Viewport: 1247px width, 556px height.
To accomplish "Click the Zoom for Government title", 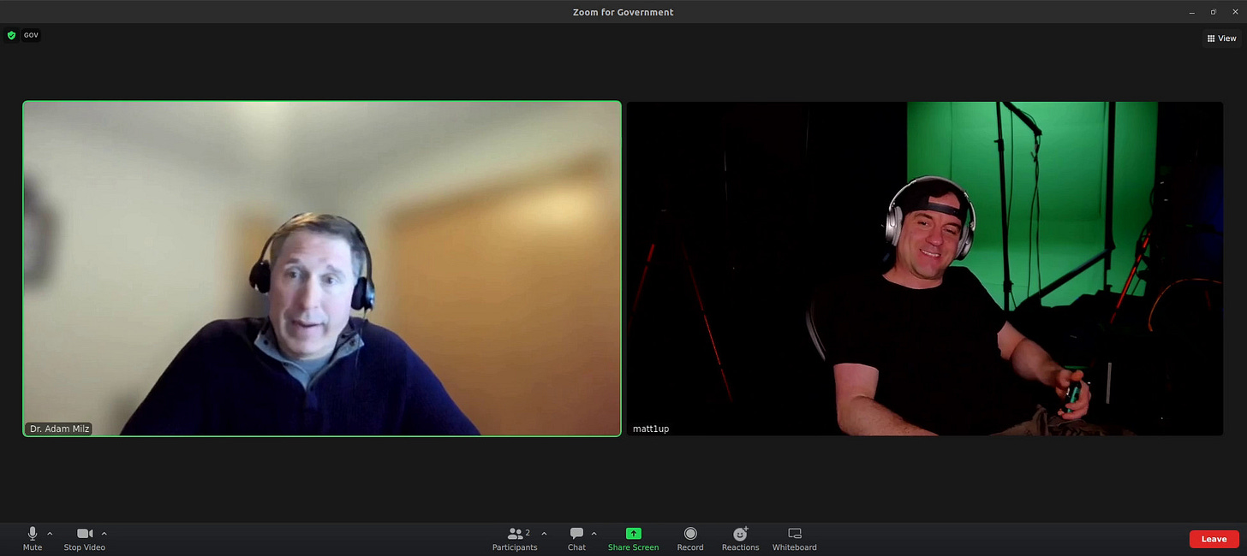I will click(x=623, y=12).
